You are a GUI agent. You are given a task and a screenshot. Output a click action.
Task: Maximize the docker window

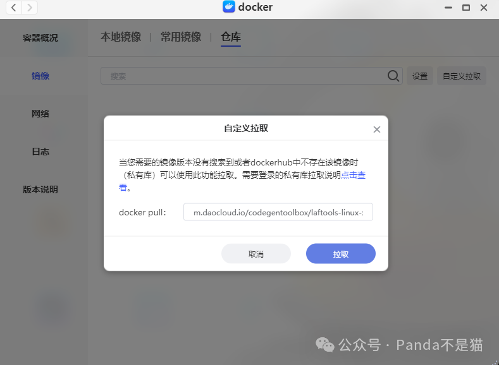pos(466,8)
